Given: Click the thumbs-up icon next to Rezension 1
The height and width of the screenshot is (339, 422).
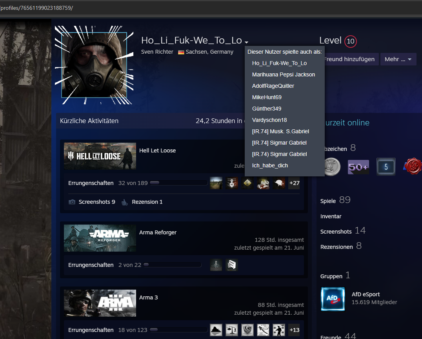Looking at the screenshot, I should pyautogui.click(x=125, y=202).
